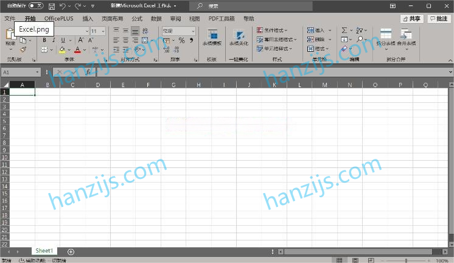This screenshot has width=454, height=263.
Task: Toggle the AutoSave switch
Action: 36,5
